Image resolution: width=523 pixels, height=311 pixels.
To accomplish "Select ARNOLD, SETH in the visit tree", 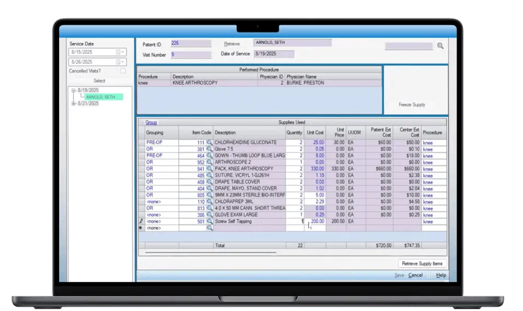I will (x=104, y=97).
